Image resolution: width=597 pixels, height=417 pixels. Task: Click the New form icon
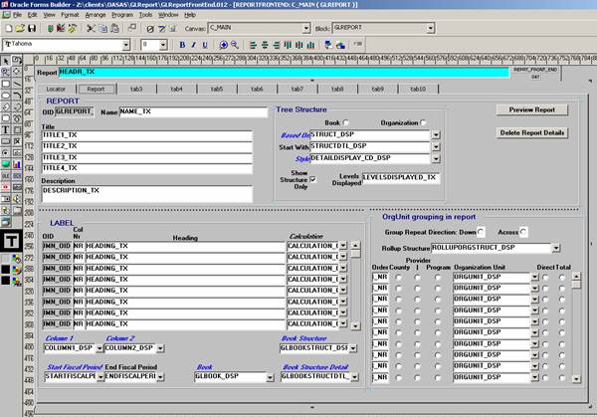click(8, 28)
